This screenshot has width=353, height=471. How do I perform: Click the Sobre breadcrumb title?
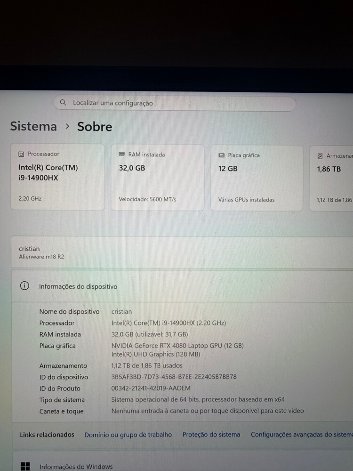pyautogui.click(x=95, y=126)
